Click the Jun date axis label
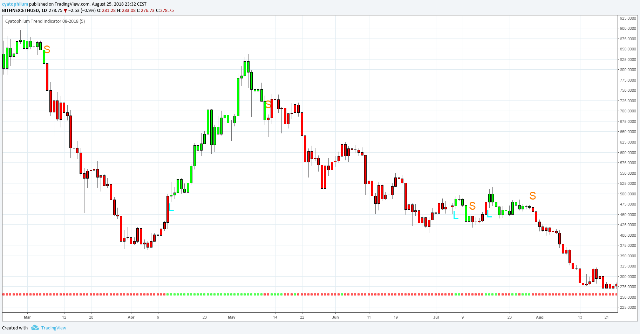This screenshot has height=334, width=640. pyautogui.click(x=335, y=317)
